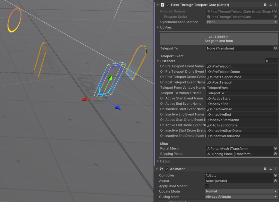The width and height of the screenshot is (279, 202).
Task: Select the left orange arch gate in scene
Action: 40,60
